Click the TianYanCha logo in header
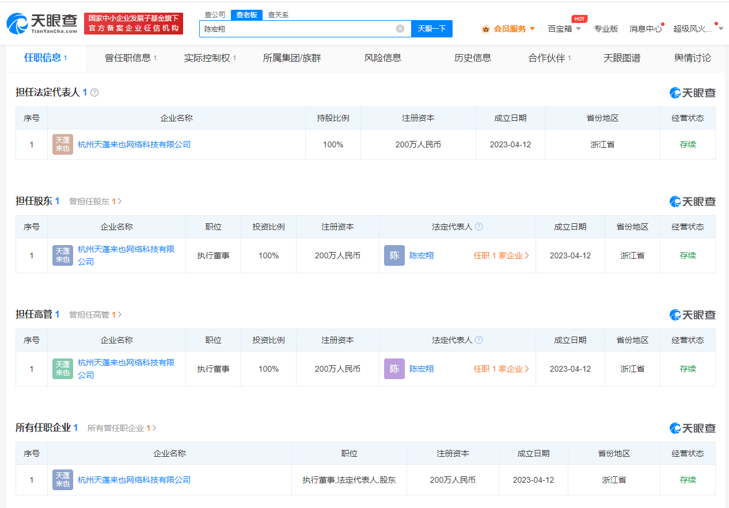The image size is (729, 508). tap(41, 23)
